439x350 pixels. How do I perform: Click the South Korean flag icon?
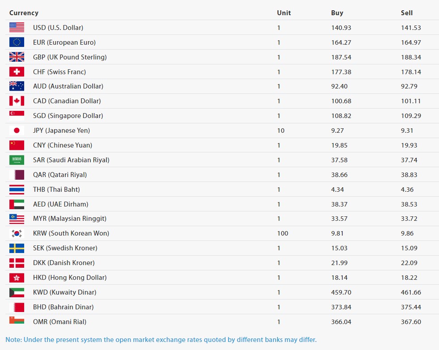click(17, 233)
